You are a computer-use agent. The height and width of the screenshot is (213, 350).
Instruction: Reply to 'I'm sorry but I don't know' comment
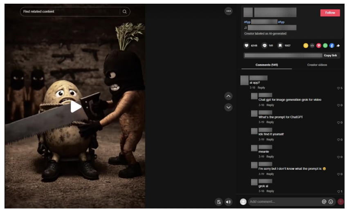point(270,174)
